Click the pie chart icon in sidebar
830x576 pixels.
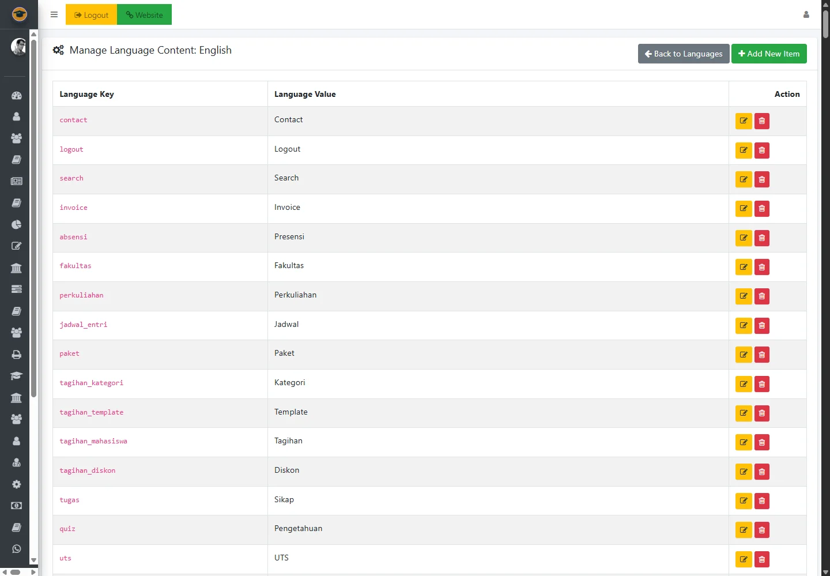click(16, 224)
